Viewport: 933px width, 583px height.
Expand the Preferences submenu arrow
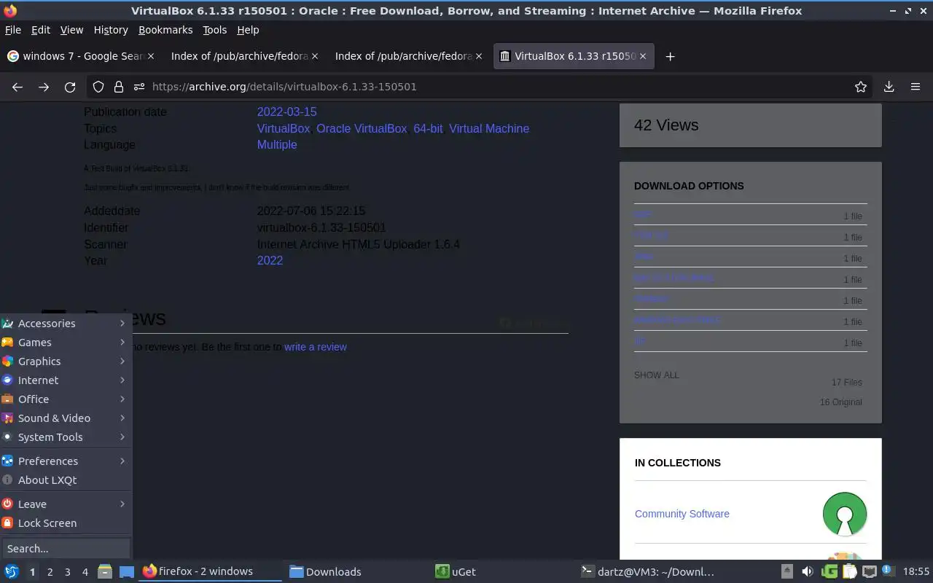point(122,461)
